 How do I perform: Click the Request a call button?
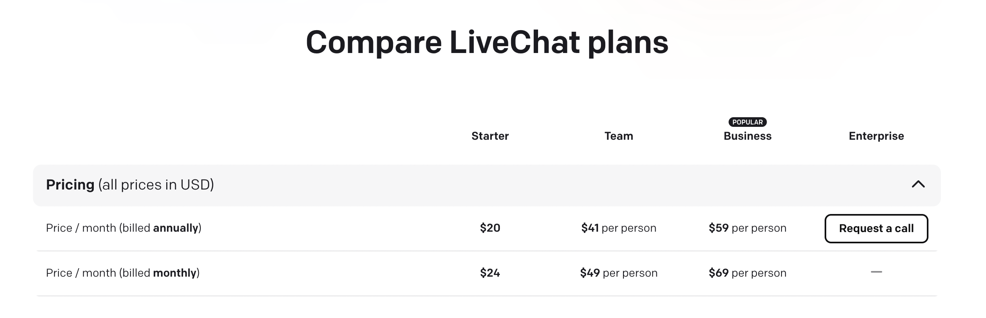(x=876, y=228)
